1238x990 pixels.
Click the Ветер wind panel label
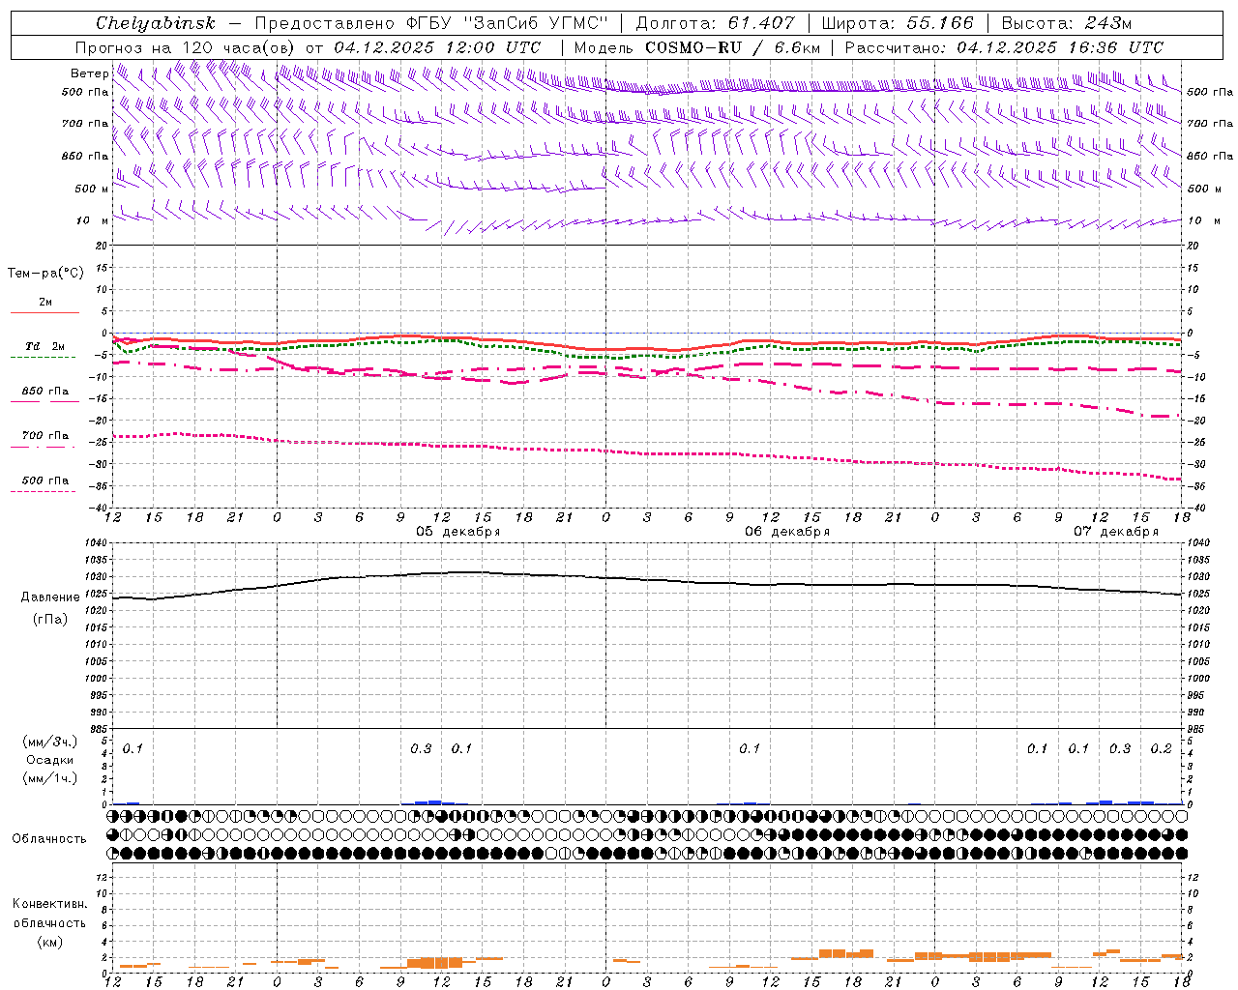(90, 73)
